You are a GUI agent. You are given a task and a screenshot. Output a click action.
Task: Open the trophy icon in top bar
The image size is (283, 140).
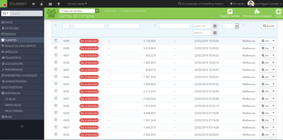point(59,4)
